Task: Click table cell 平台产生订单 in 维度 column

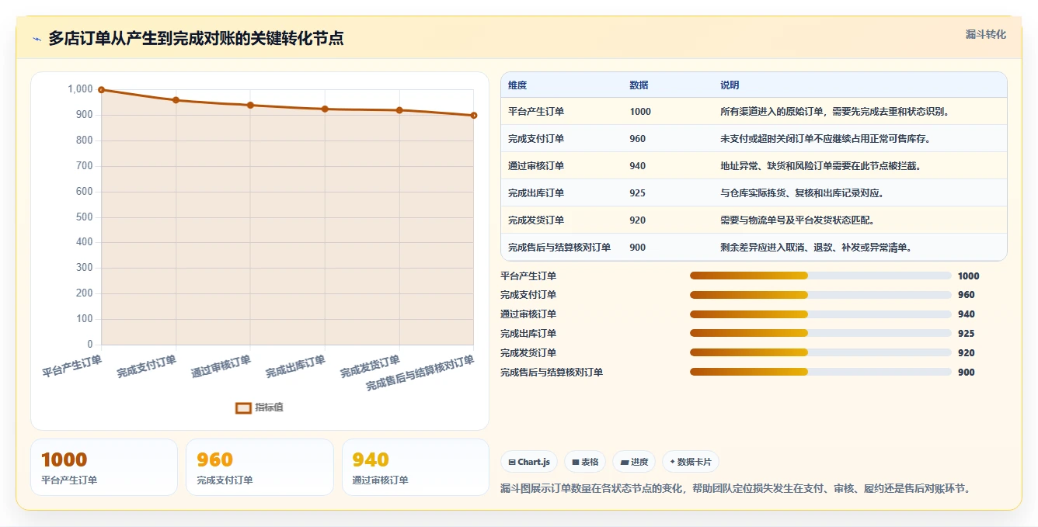Action: click(536, 112)
